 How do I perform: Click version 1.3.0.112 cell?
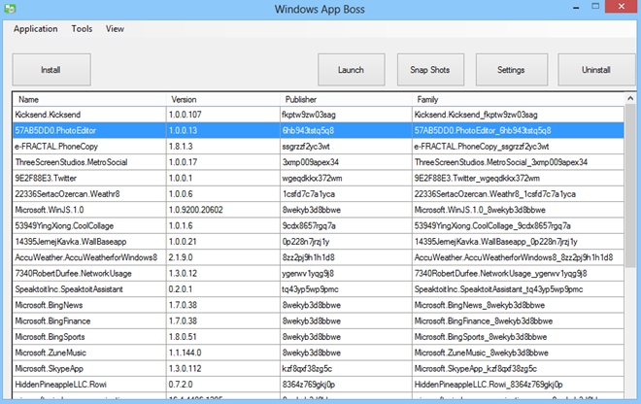click(x=223, y=369)
